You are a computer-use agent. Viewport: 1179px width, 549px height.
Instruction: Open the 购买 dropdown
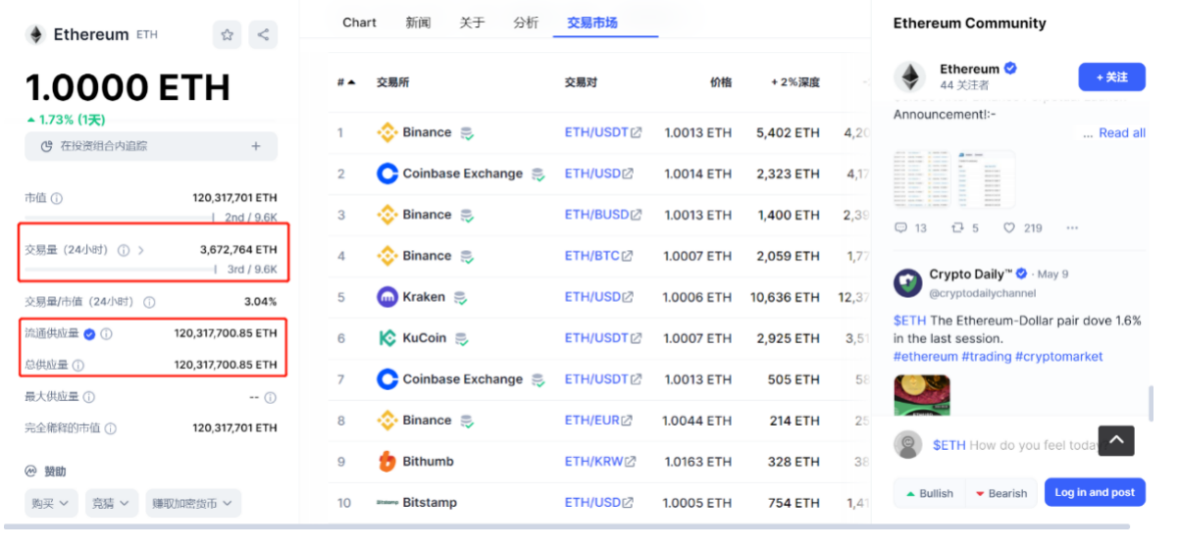(x=51, y=503)
